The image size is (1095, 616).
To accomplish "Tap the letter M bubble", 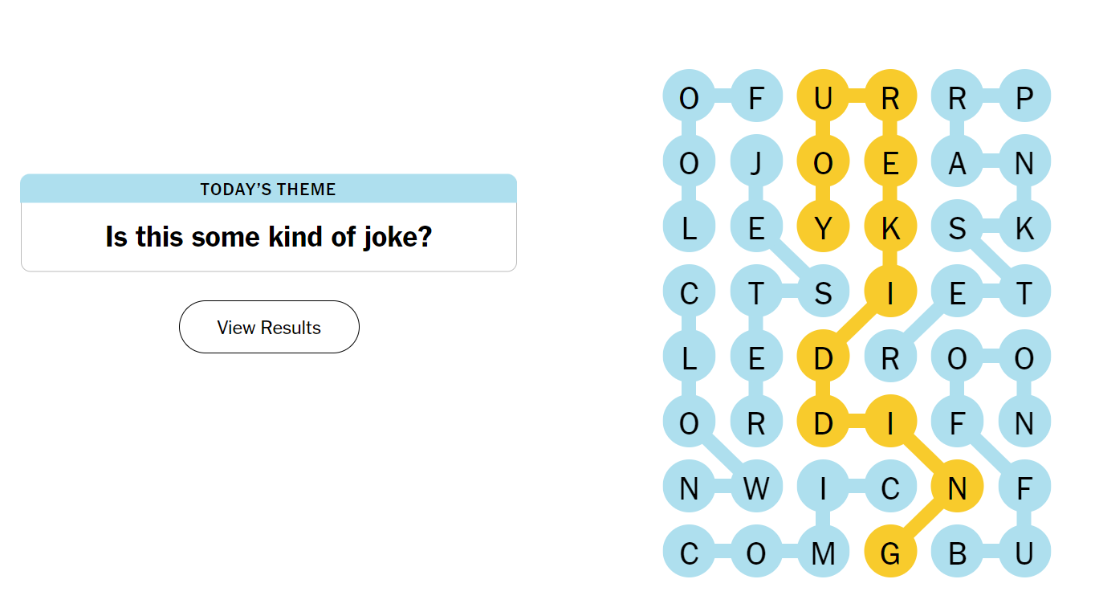I will pyautogui.click(x=823, y=553).
